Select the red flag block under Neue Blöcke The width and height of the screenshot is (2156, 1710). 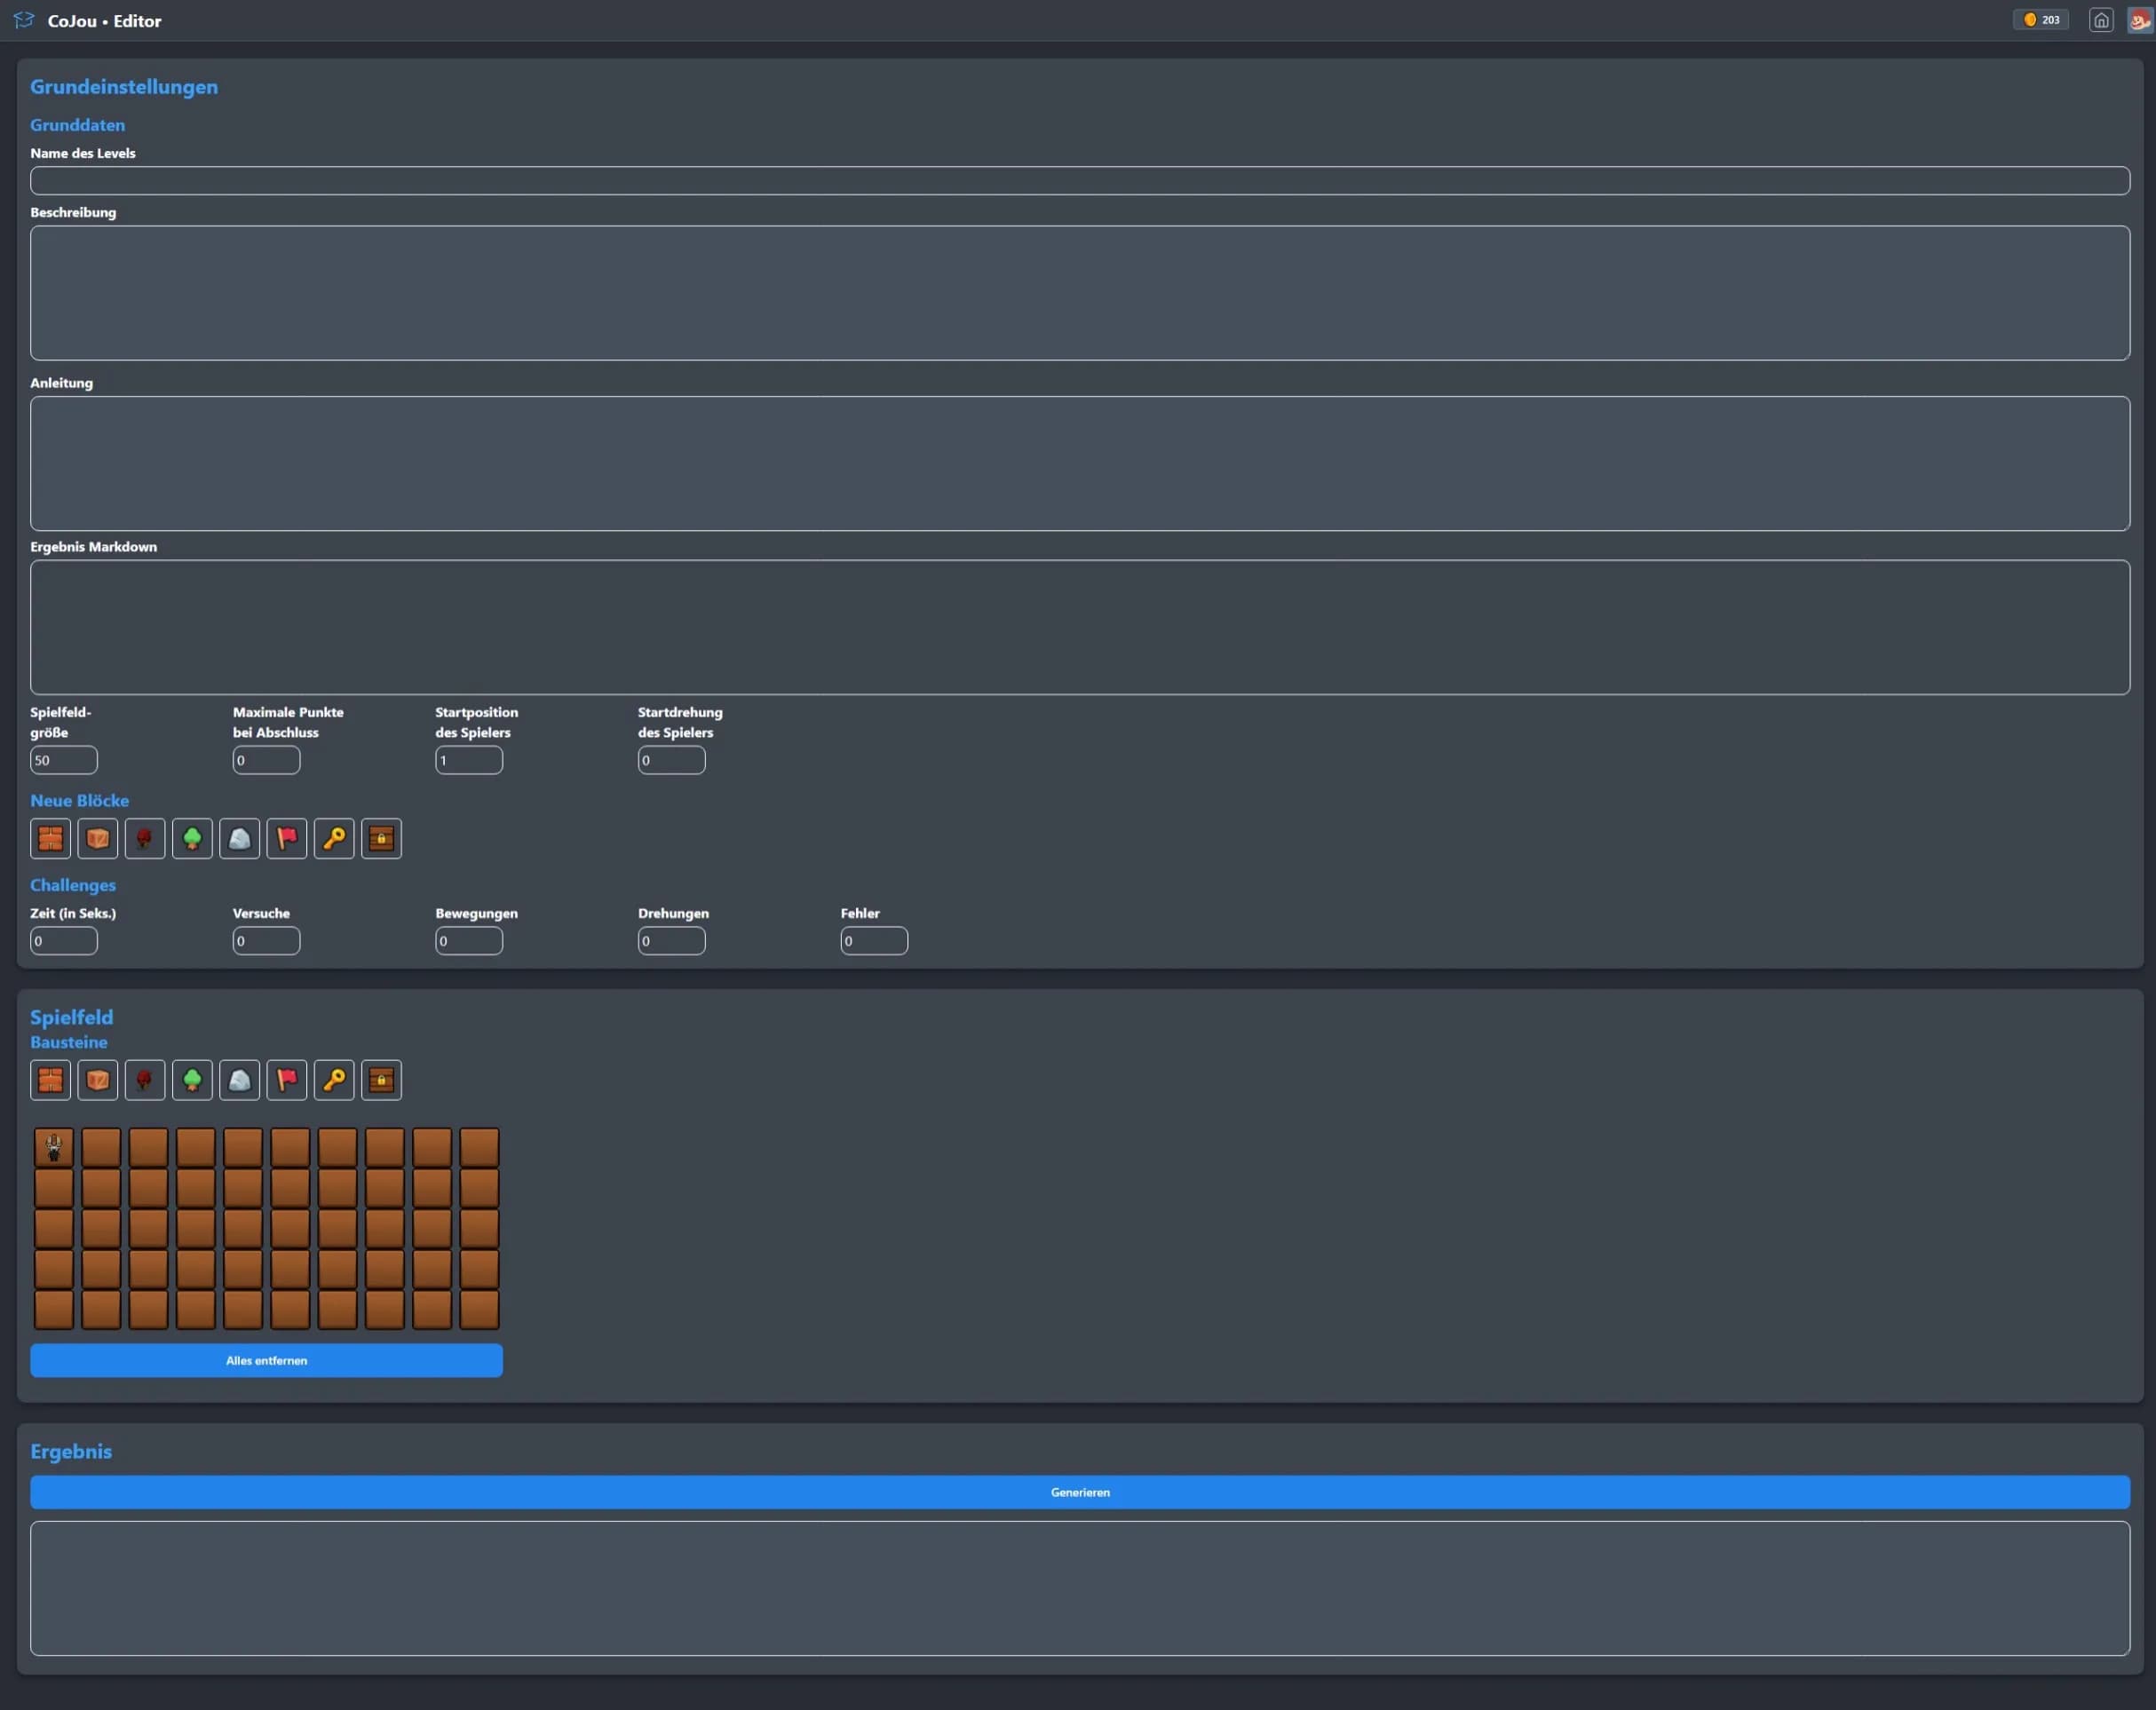[287, 838]
